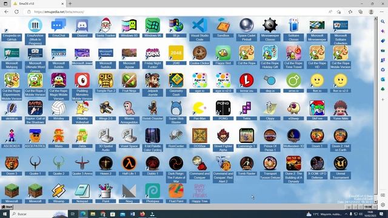Screen dimensions: 388x218
Task: Open Zelda icon
Action: click(x=82, y=136)
